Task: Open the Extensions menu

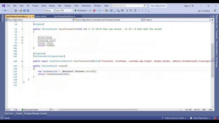Action: [86, 6]
